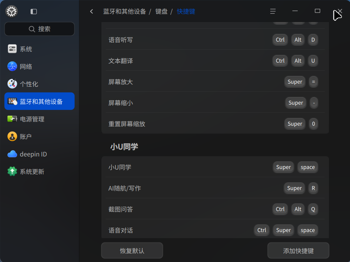Click the 0 key of 重置屏幕缩放
The width and height of the screenshot is (350, 262).
tap(313, 124)
